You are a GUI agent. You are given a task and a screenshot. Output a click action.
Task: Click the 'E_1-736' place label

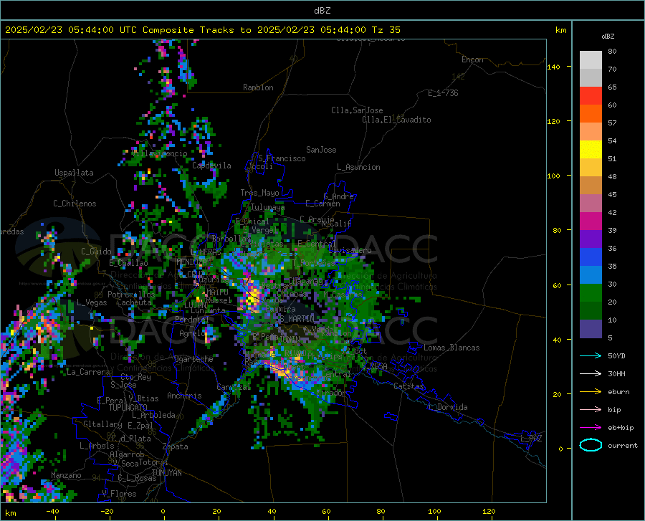click(x=443, y=93)
